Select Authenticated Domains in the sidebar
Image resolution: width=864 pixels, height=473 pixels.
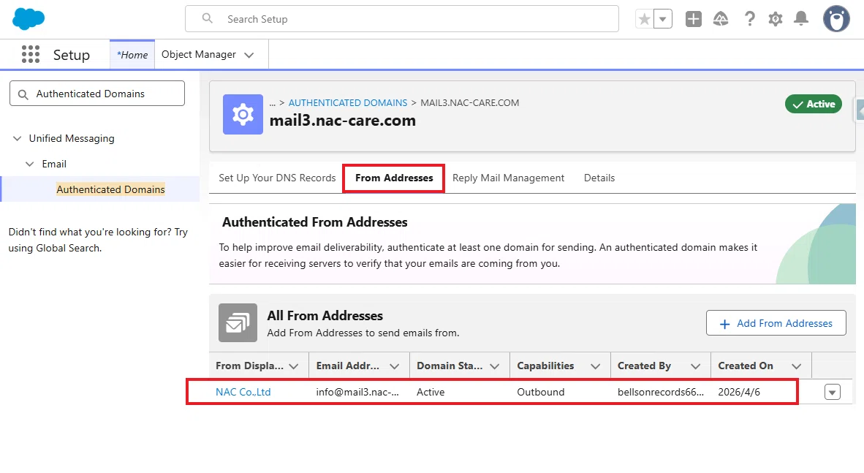click(111, 189)
